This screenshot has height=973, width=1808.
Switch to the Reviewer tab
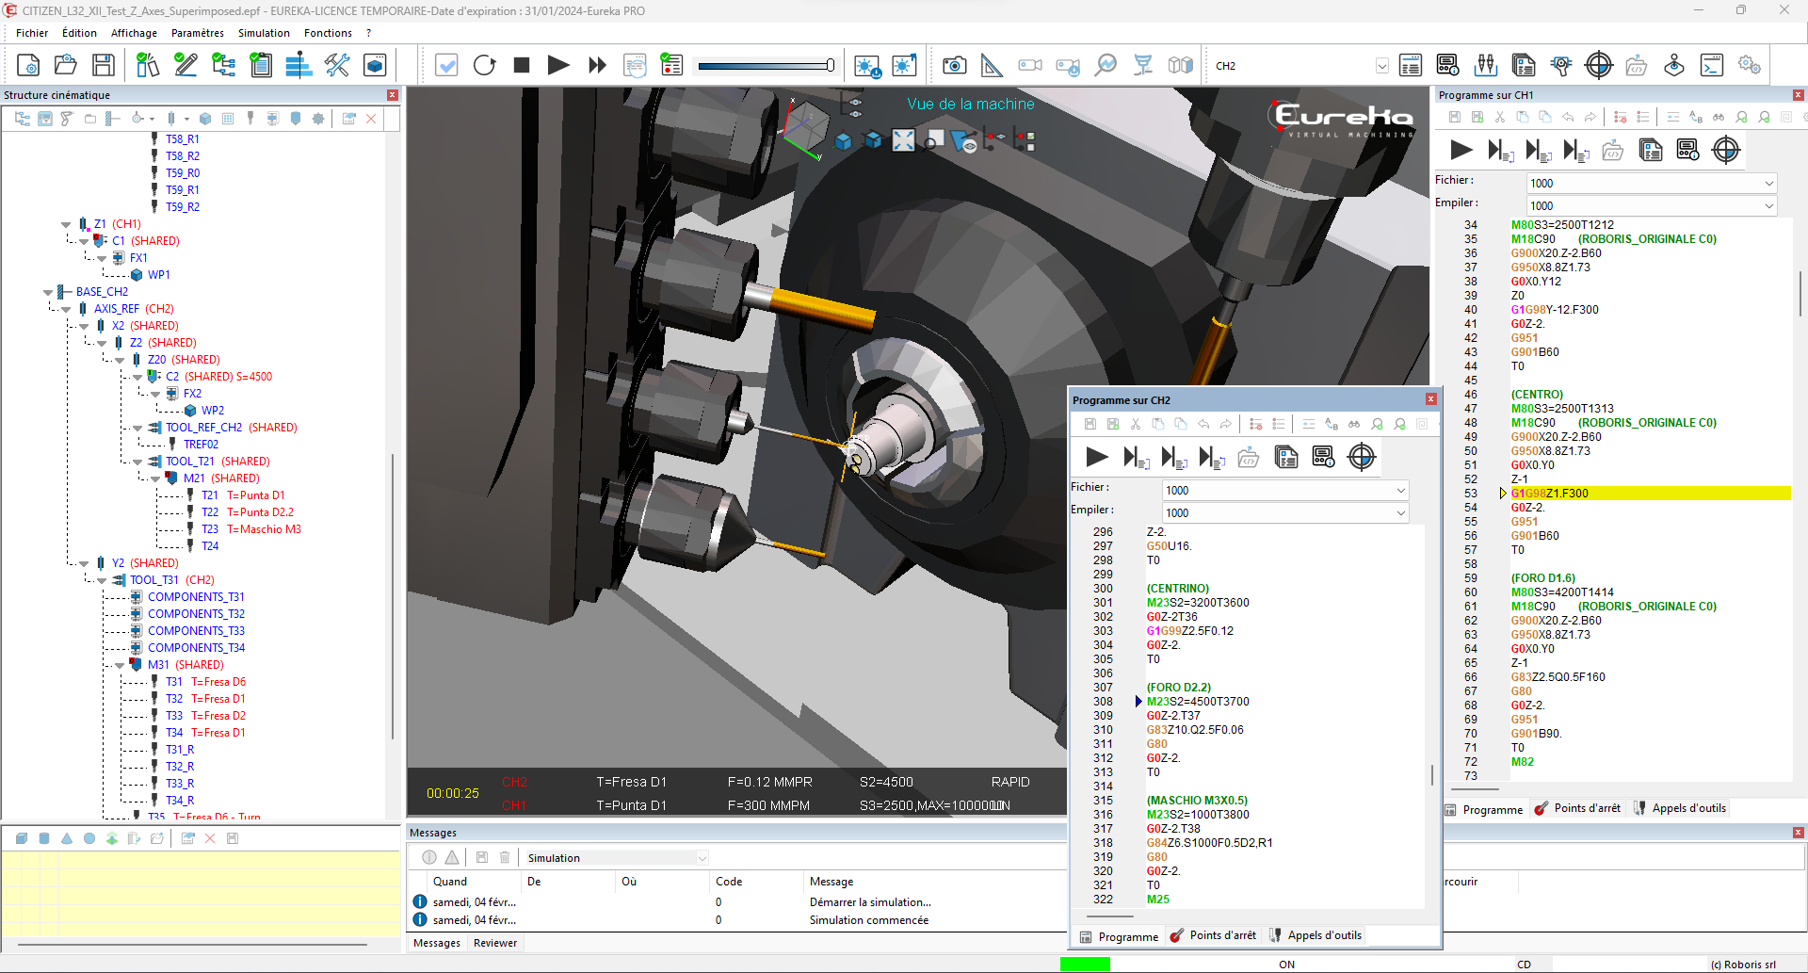tap(495, 943)
